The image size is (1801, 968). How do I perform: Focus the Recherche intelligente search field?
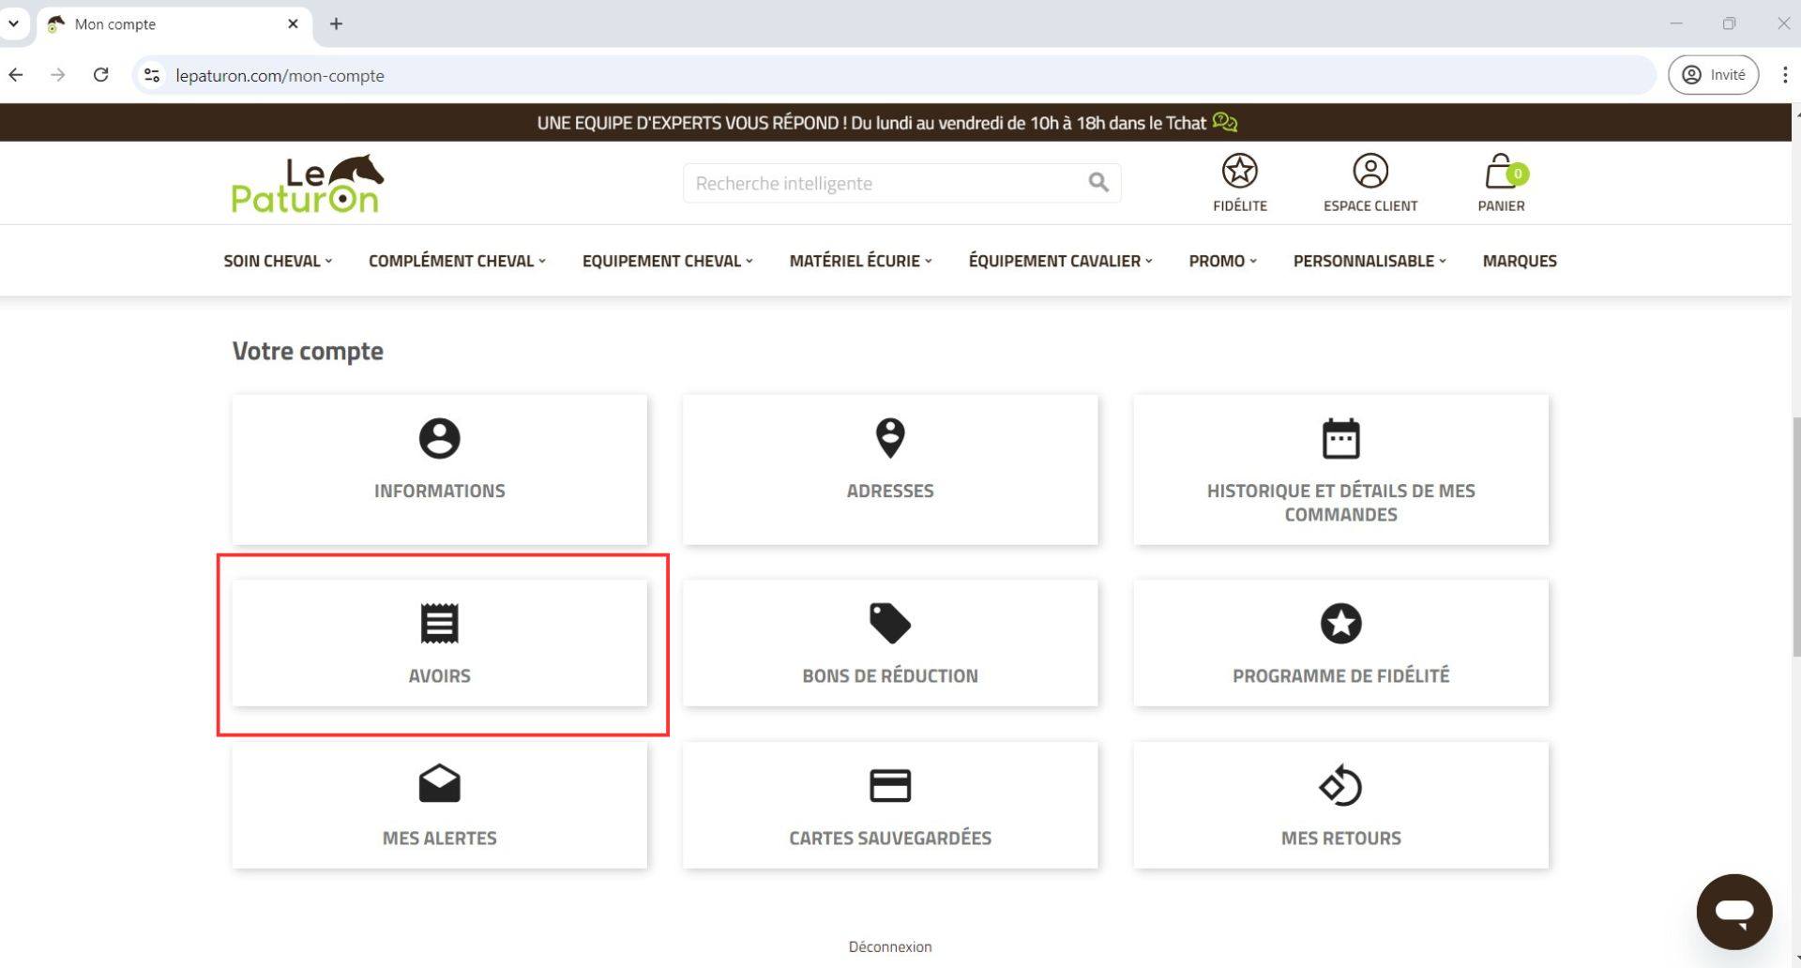(x=882, y=183)
